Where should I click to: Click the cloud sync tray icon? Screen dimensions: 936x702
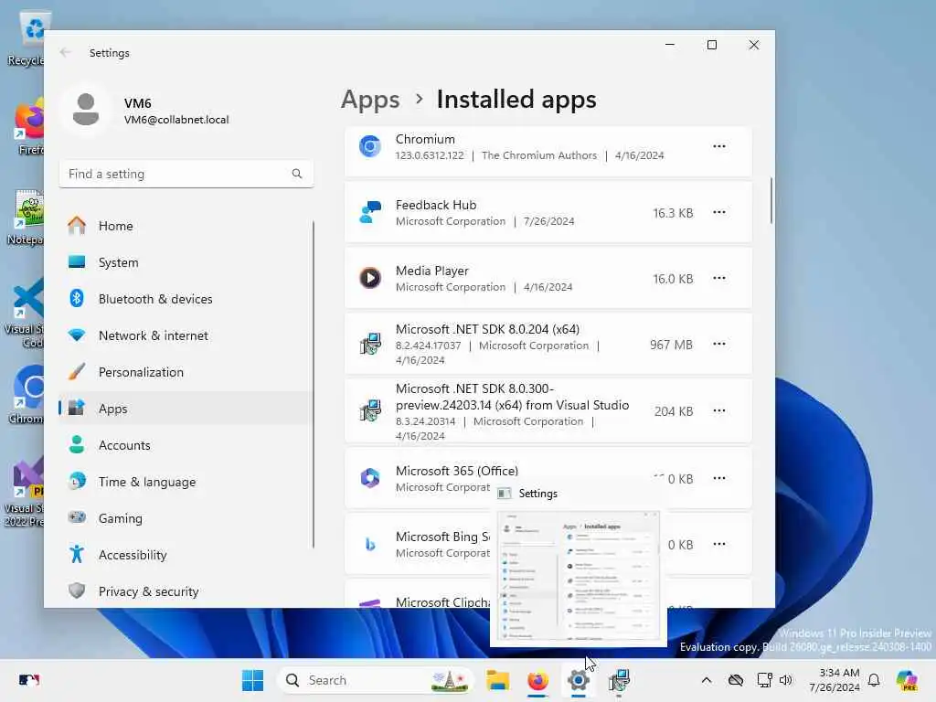click(736, 680)
